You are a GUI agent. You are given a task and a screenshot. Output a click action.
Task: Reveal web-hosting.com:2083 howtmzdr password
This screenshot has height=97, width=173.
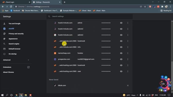(121, 65)
